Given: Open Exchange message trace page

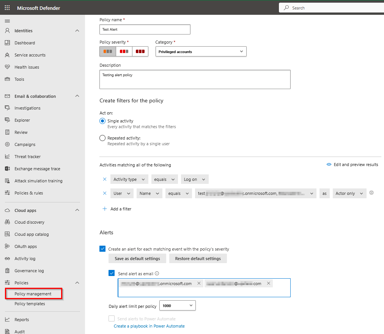Looking at the screenshot, I should (x=37, y=169).
